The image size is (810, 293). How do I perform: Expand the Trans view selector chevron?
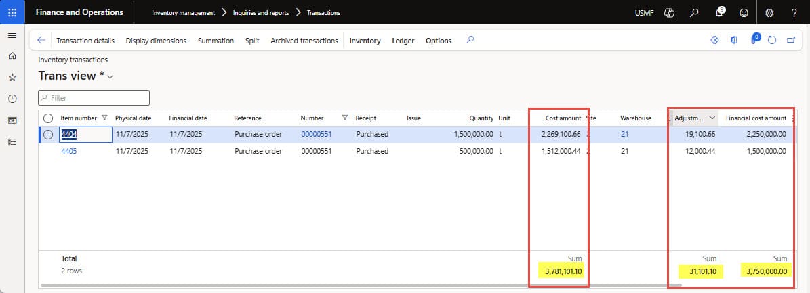tap(110, 77)
